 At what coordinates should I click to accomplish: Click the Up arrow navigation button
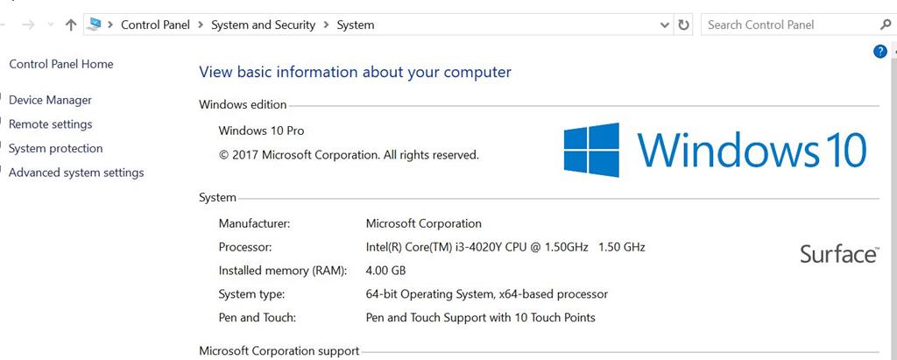[x=72, y=25]
